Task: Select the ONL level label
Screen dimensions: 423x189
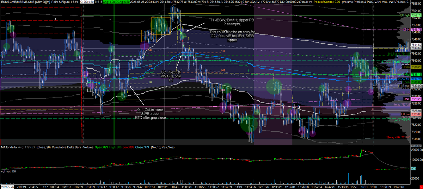Action: [x=406, y=99]
